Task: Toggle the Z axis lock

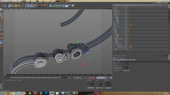Action: [x=33, y=6]
